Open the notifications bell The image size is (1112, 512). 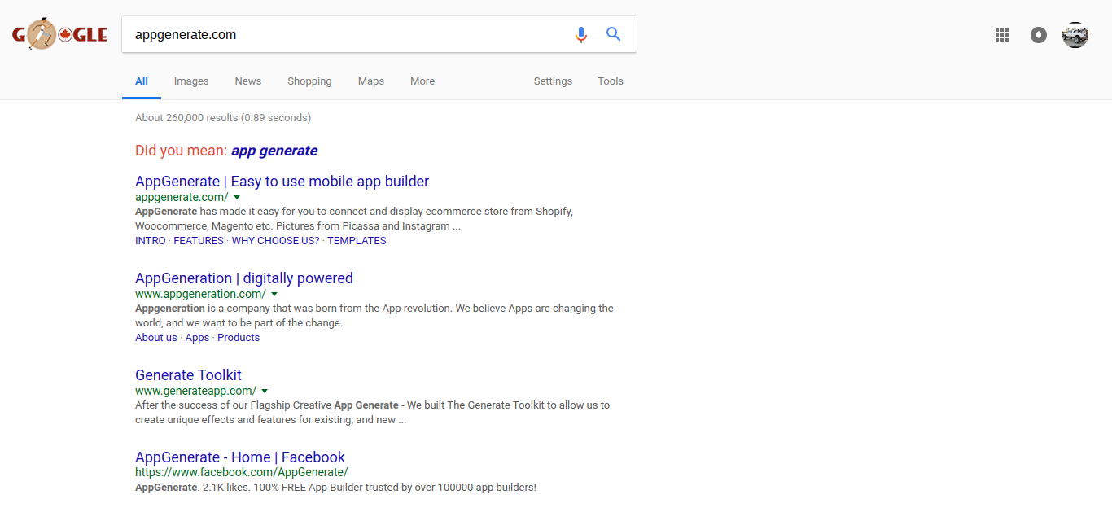(x=1039, y=35)
